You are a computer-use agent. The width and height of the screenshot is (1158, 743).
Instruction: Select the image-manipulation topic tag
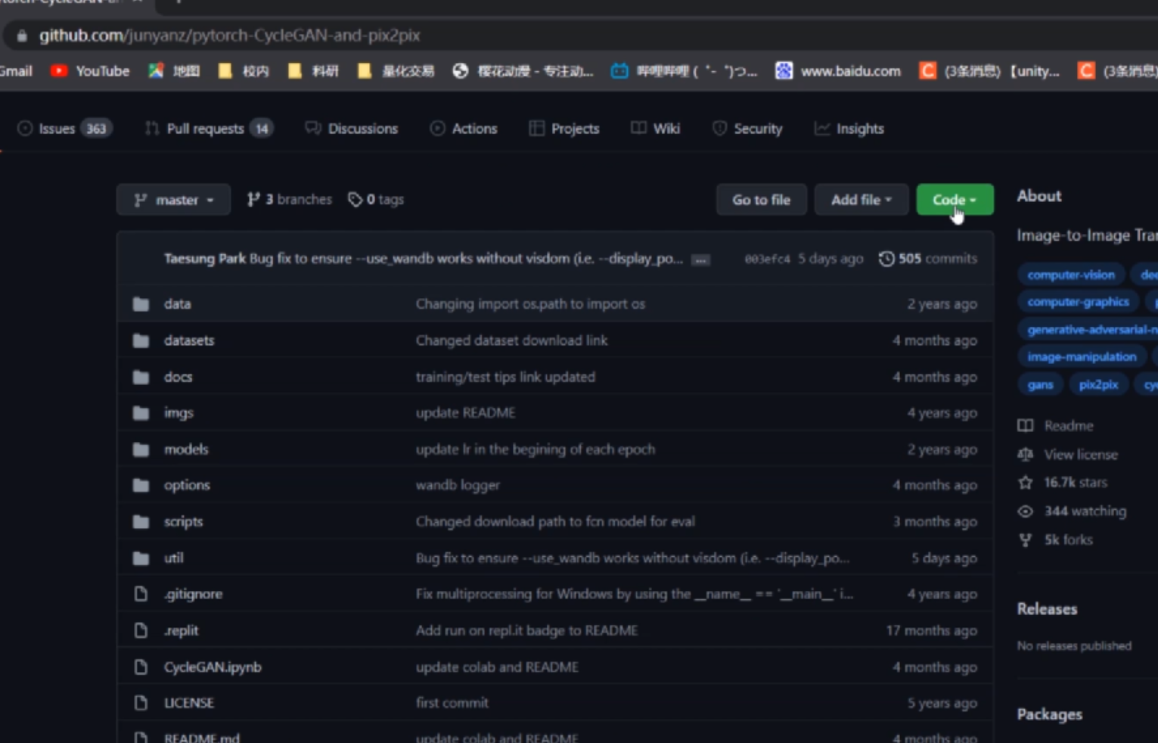point(1082,357)
